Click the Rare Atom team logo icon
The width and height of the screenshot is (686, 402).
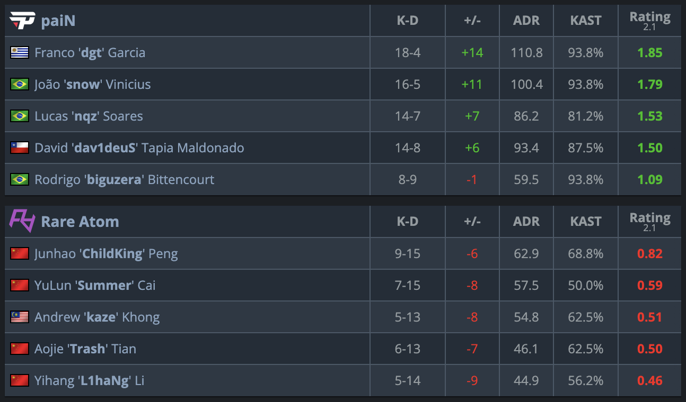pyautogui.click(x=22, y=221)
